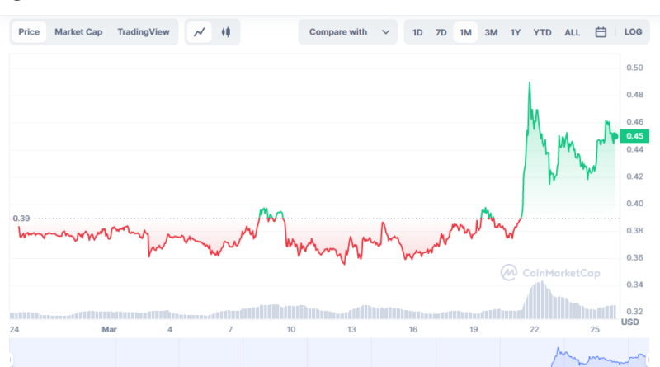This screenshot has width=660, height=367.
Task: Open the calendar date range picker
Action: [601, 32]
